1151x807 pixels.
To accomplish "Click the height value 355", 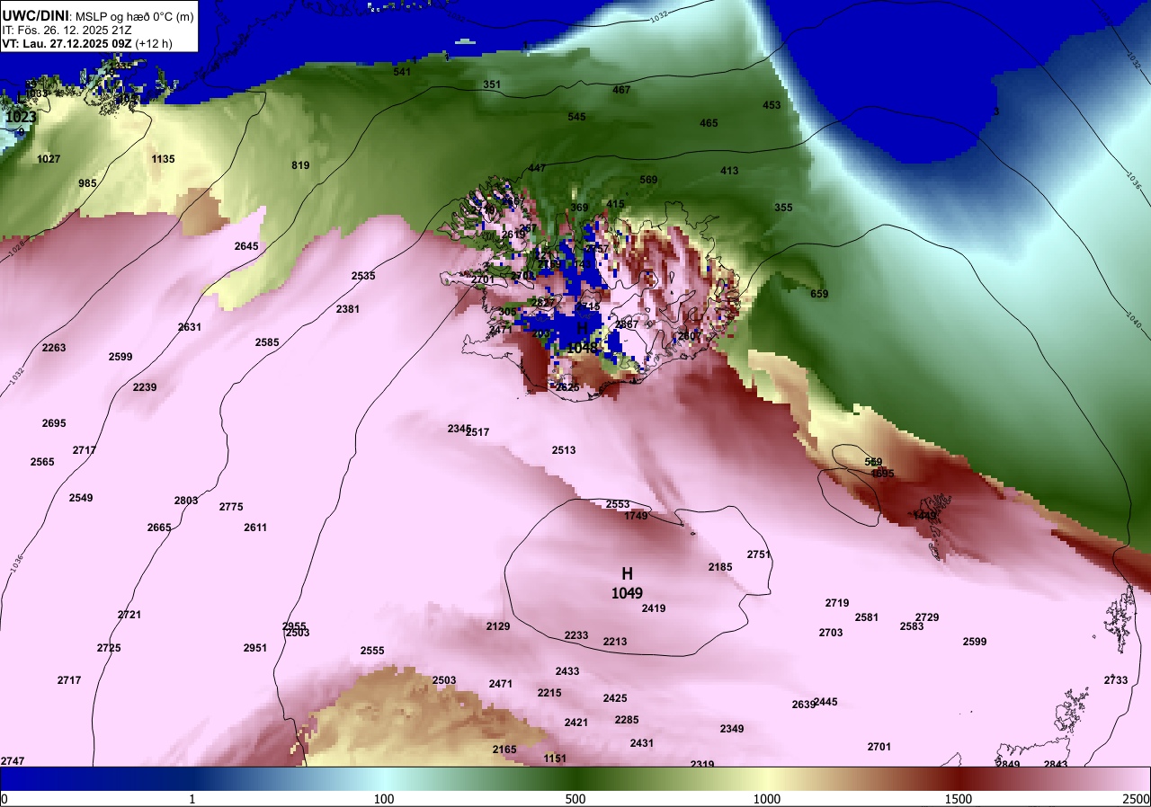I will point(783,208).
